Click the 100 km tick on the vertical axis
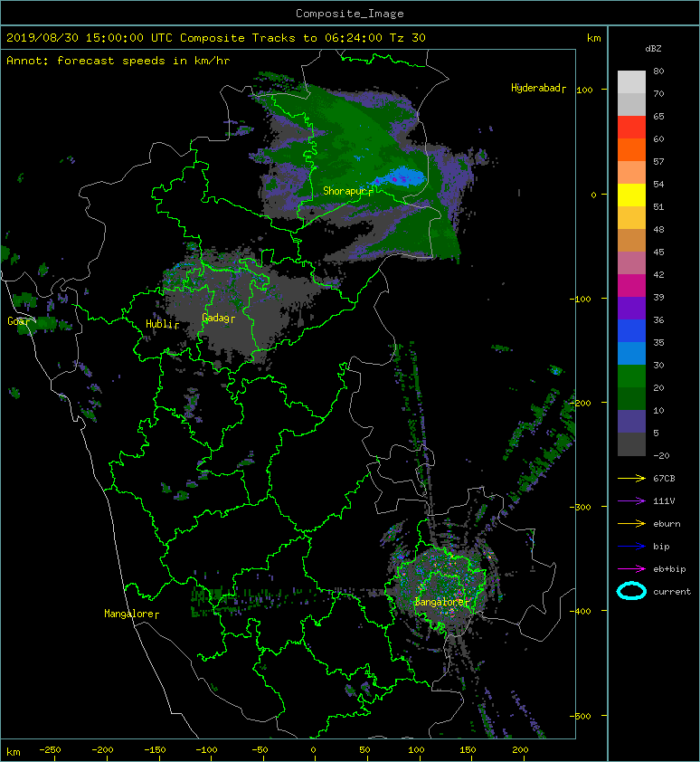 point(584,90)
